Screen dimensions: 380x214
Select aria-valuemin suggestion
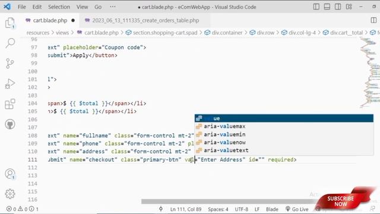[x=284, y=134]
